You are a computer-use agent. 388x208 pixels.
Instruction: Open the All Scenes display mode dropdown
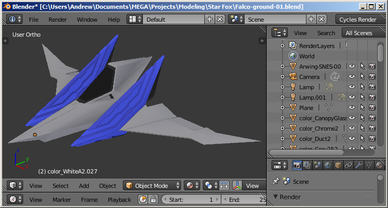[x=363, y=33]
